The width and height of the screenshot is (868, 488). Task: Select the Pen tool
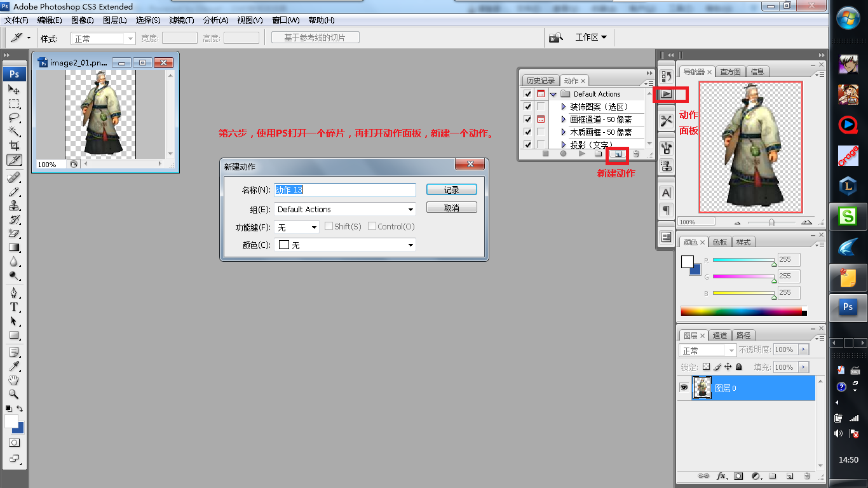pyautogui.click(x=13, y=293)
